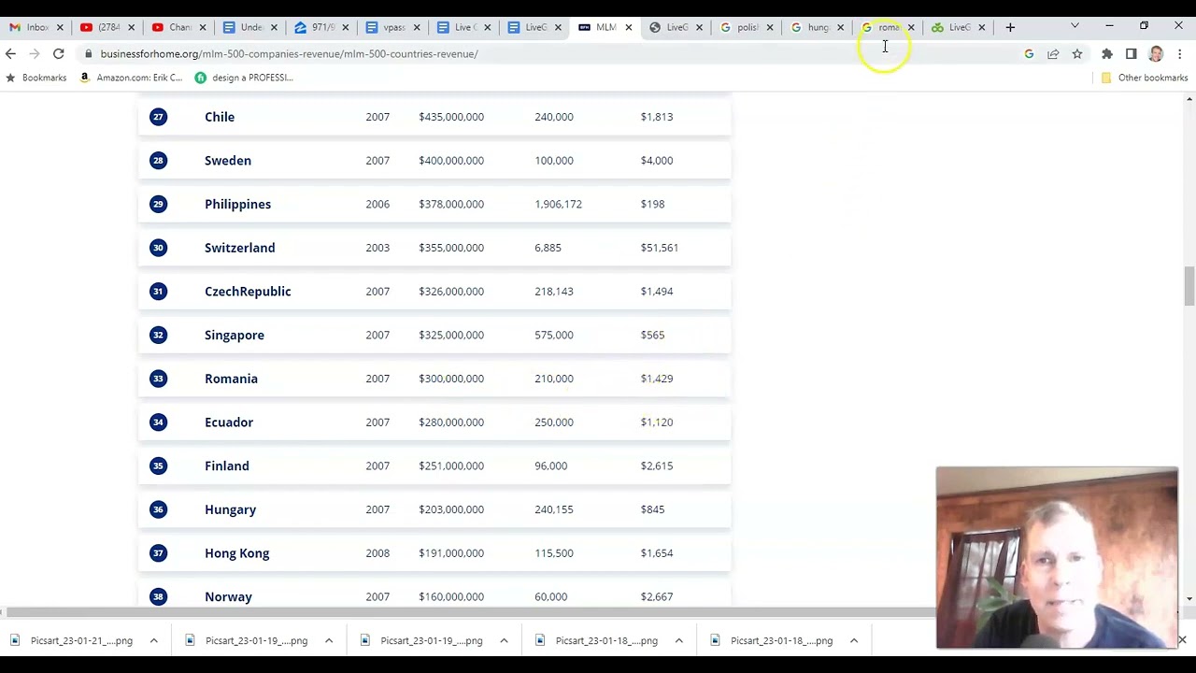Open the Bookmarks folder in bookmarks bar
The height and width of the screenshot is (673, 1196).
37,78
